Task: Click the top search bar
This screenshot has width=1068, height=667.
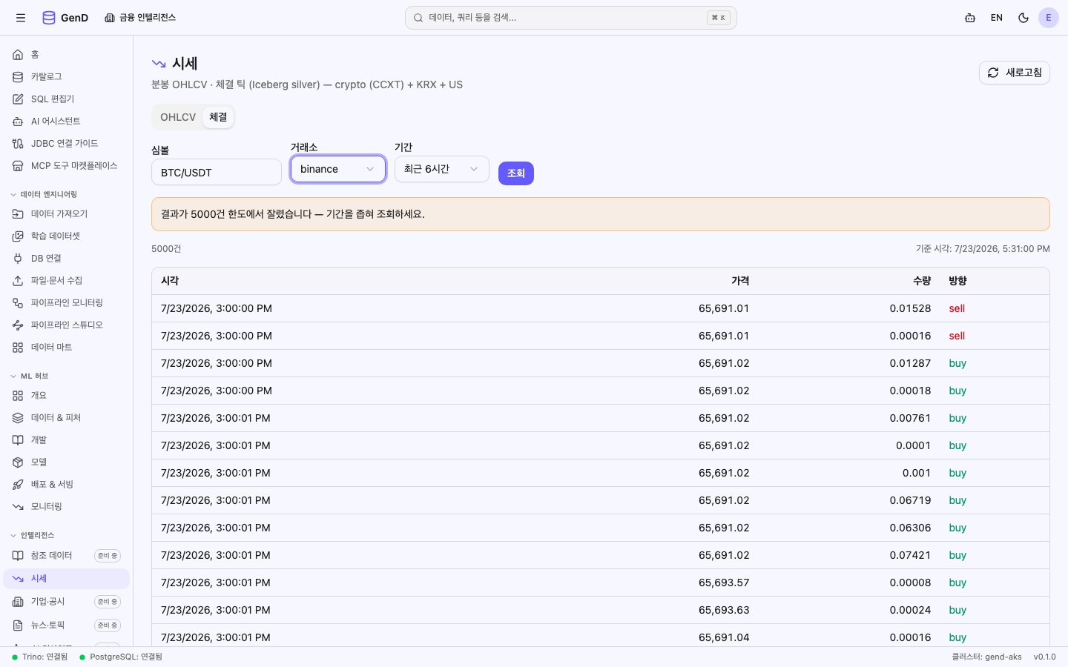Action: coord(571,18)
